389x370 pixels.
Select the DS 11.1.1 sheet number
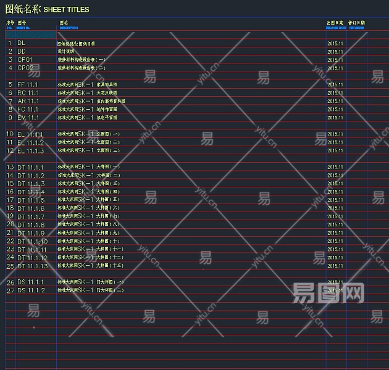coord(30,282)
